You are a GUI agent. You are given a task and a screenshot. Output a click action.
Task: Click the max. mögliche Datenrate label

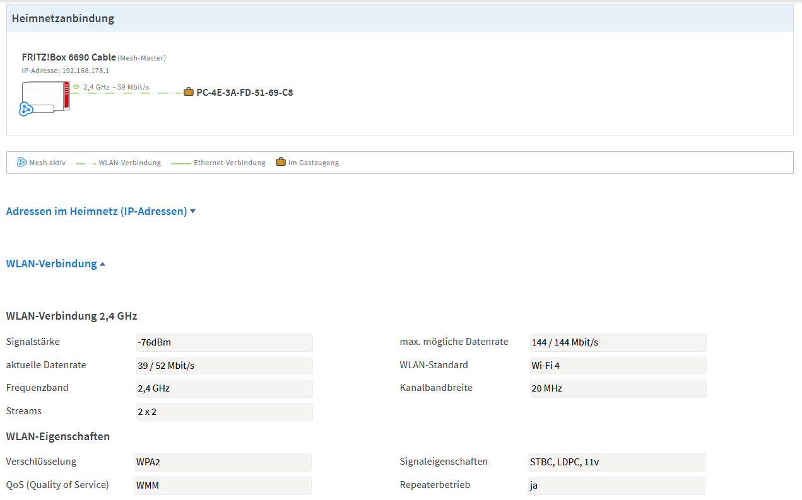coord(454,342)
